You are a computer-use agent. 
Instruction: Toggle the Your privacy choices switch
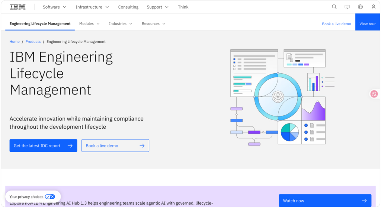(50, 196)
